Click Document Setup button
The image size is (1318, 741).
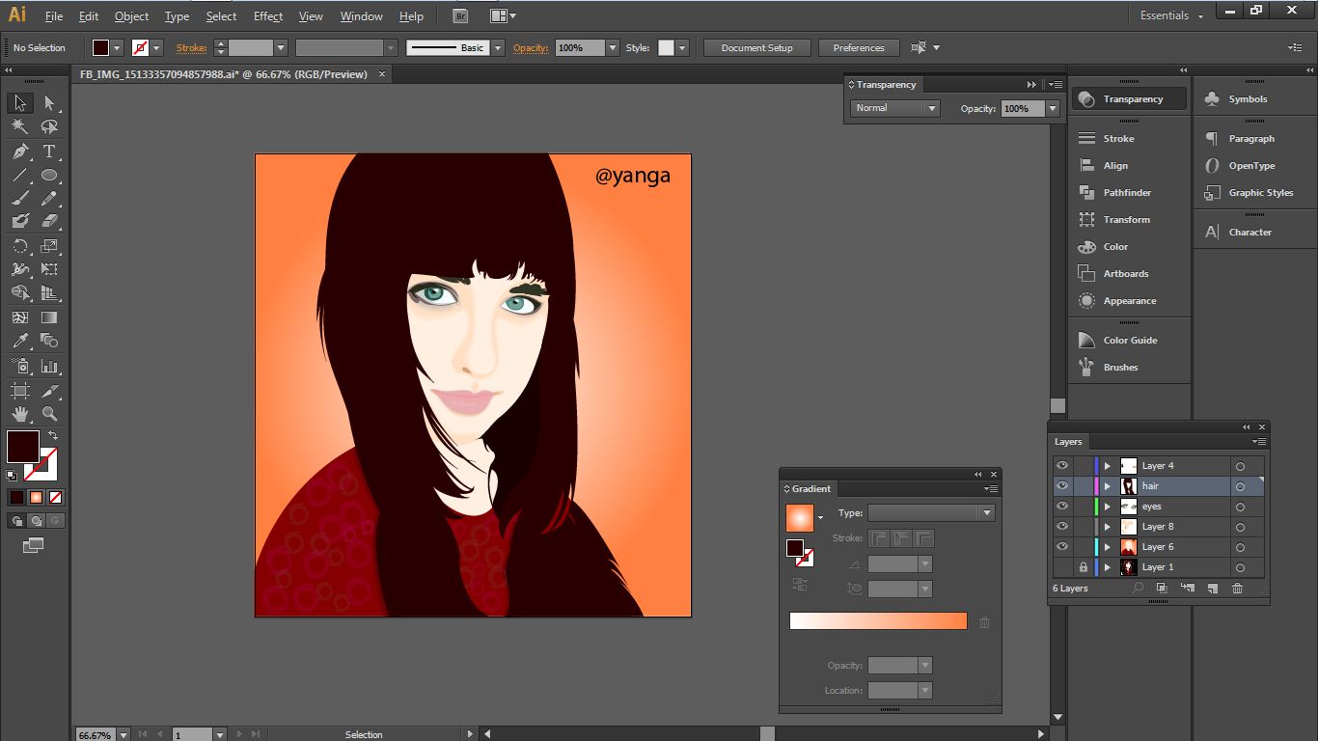point(757,47)
